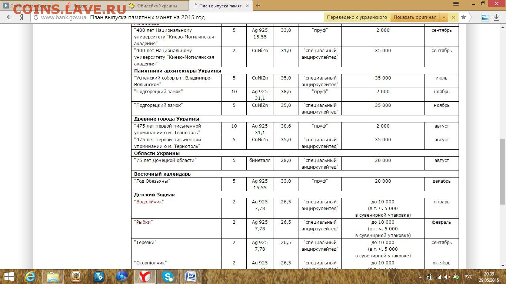506x284 pixels.
Task: Expand the translation options dropdown arrow
Action: pos(444,17)
